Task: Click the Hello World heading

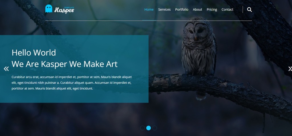Action: [x=34, y=53]
